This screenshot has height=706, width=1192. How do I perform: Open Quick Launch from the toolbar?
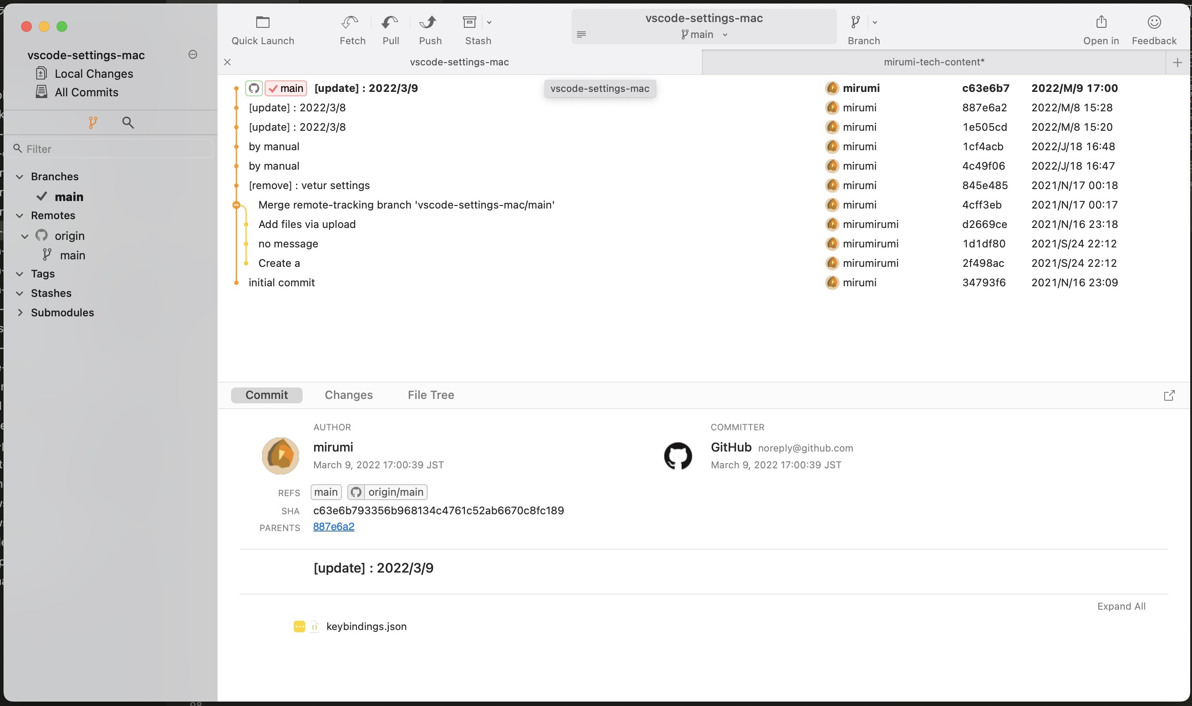(262, 23)
